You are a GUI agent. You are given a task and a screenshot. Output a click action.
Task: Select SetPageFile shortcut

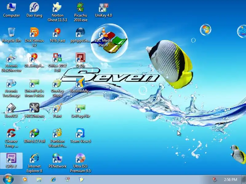click(x=81, y=111)
